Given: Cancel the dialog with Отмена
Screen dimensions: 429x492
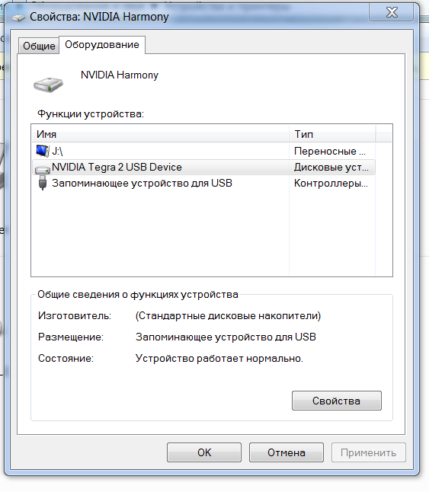Looking at the screenshot, I should pos(287,452).
